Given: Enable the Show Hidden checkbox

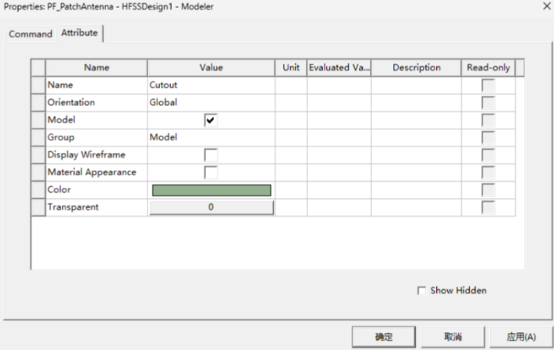Looking at the screenshot, I should (422, 291).
